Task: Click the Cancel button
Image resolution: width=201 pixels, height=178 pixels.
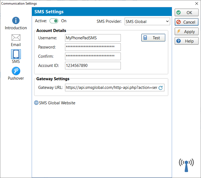Action: point(187,22)
